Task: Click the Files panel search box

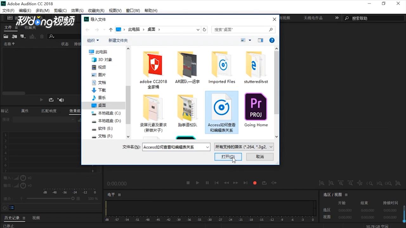Action: [x=63, y=36]
